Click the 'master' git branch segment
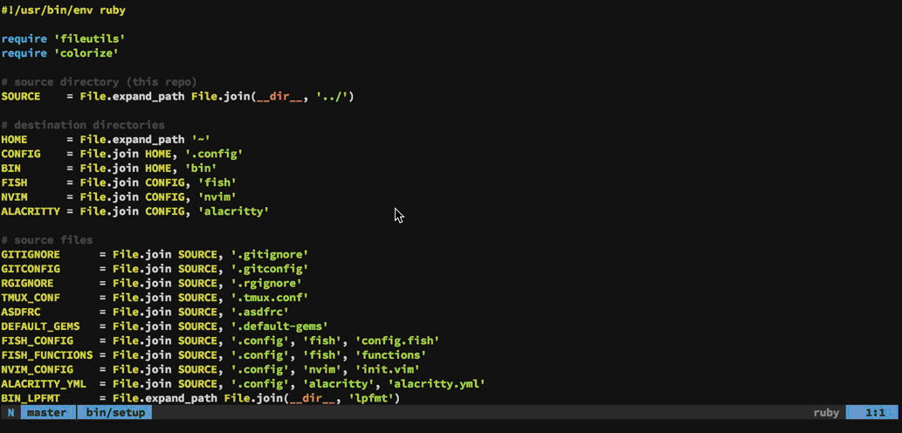Viewport: 902px width, 433px height. tap(46, 412)
